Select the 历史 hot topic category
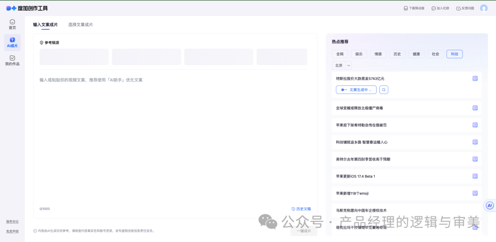The image size is (496, 242). click(397, 54)
